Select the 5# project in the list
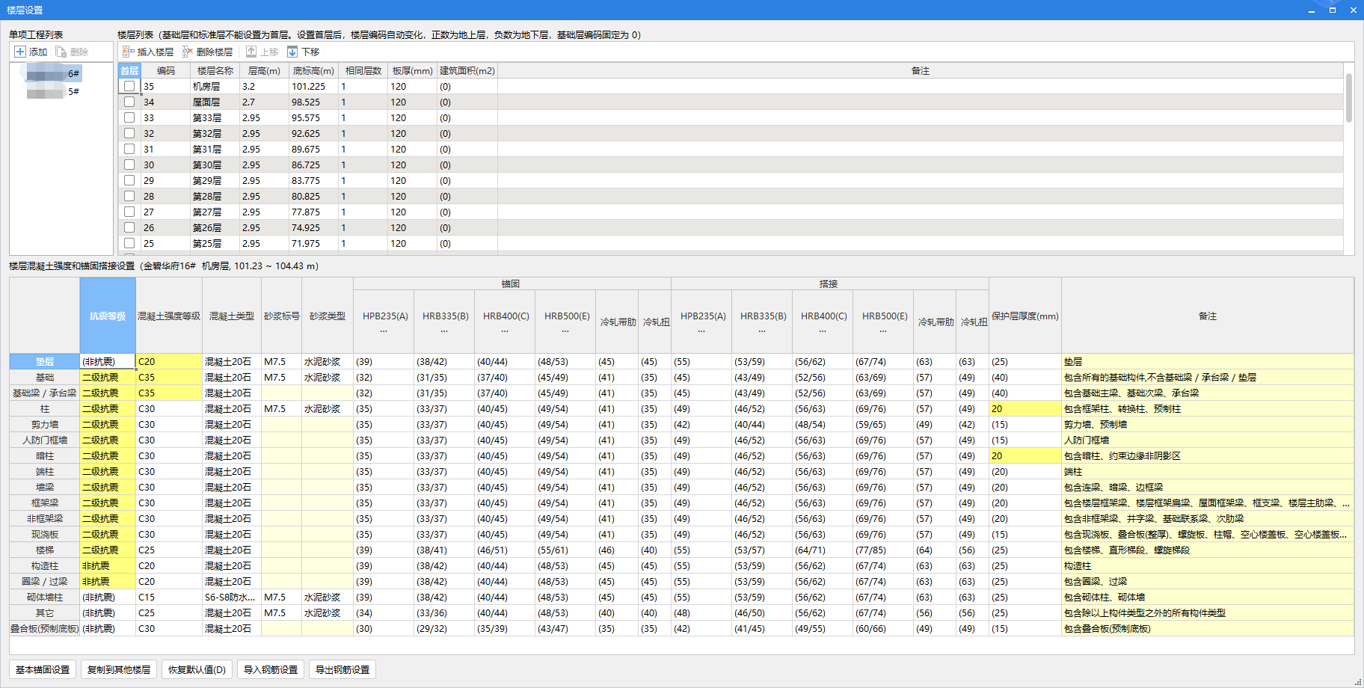Image resolution: width=1364 pixels, height=688 pixels. pyautogui.click(x=52, y=91)
